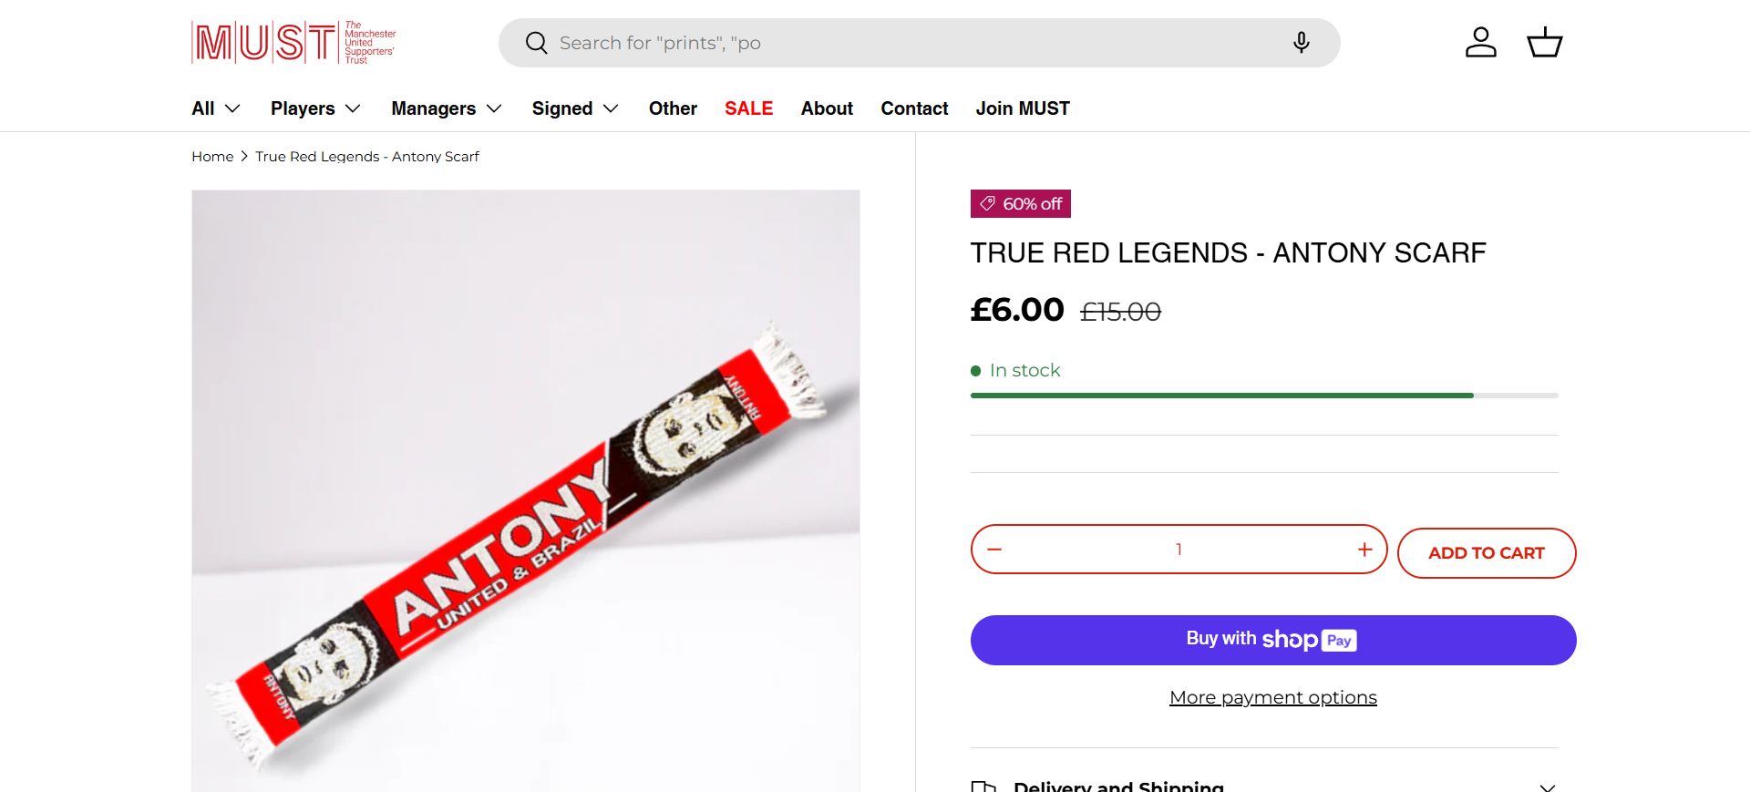The height and width of the screenshot is (792, 1750).
Task: Go to the SALE page
Action: tap(748, 108)
